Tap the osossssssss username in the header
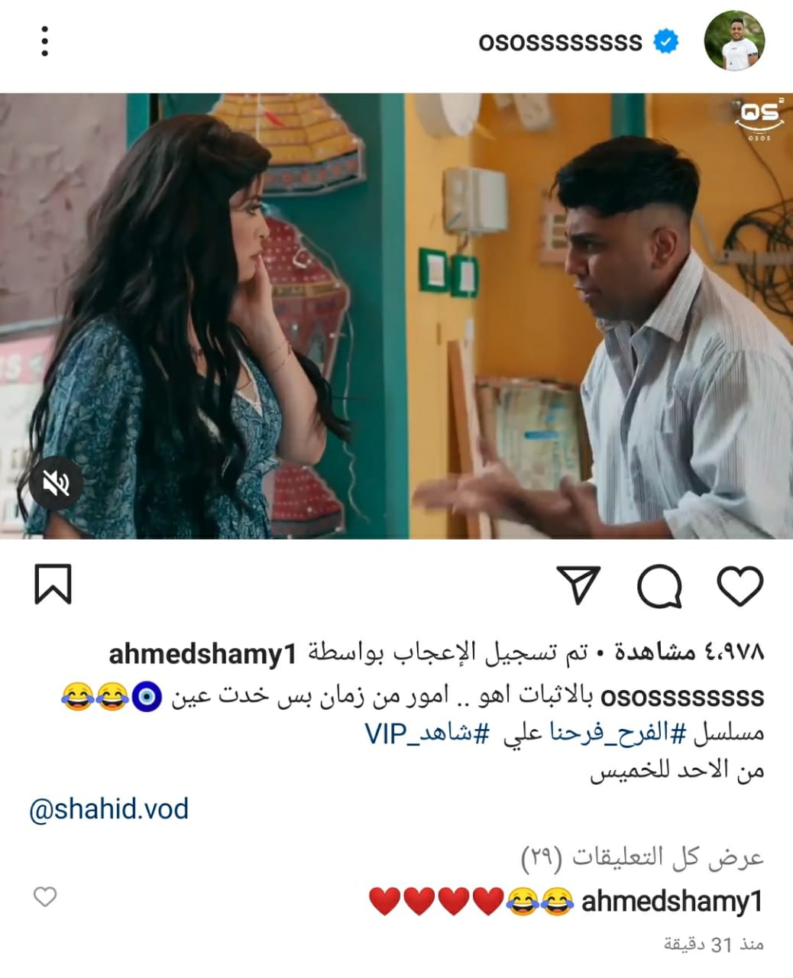Screen dimensions: 793x978 pyautogui.click(x=560, y=41)
